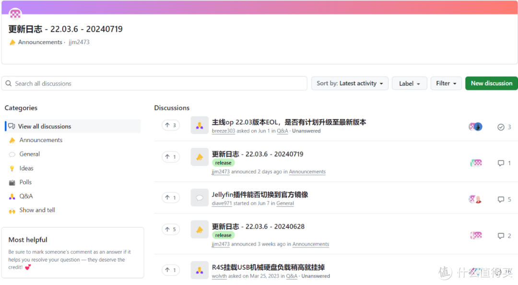518x285 pixels.
Task: Click the search magnifier icon in the discussions search bar
Action: click(8, 83)
